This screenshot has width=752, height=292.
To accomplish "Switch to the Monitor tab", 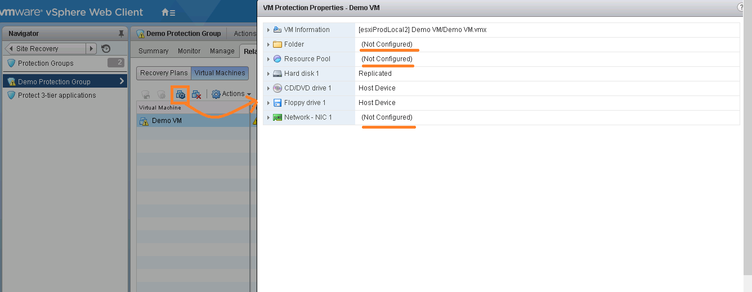I will [189, 51].
